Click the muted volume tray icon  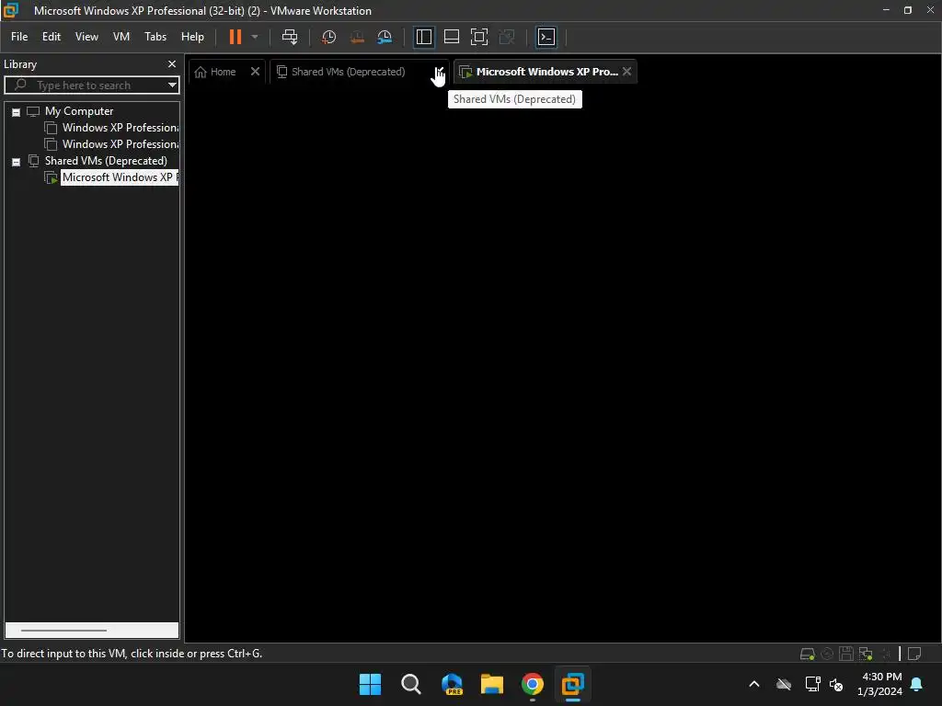point(835,684)
